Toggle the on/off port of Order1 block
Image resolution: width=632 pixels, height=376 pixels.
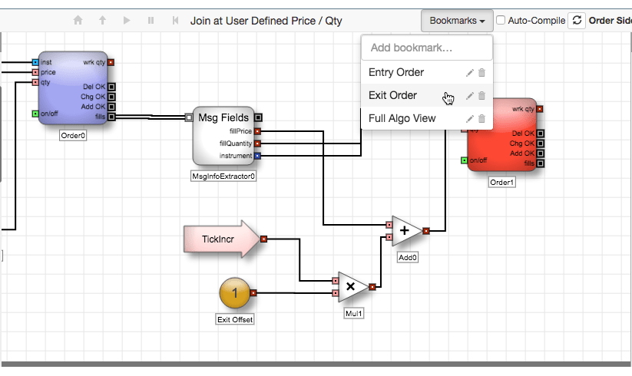click(465, 160)
